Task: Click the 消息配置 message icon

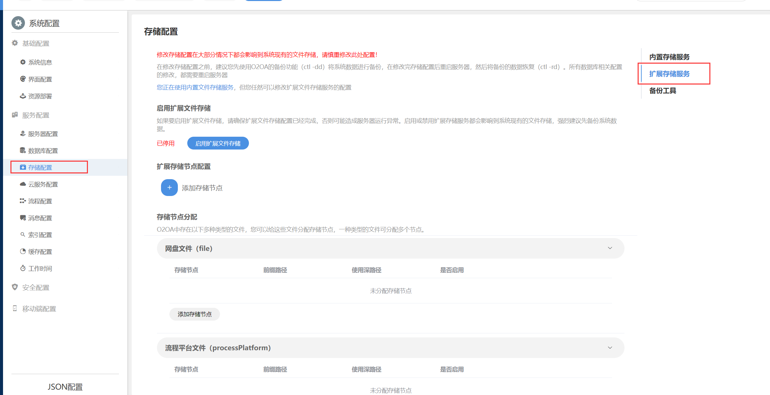Action: tap(23, 218)
